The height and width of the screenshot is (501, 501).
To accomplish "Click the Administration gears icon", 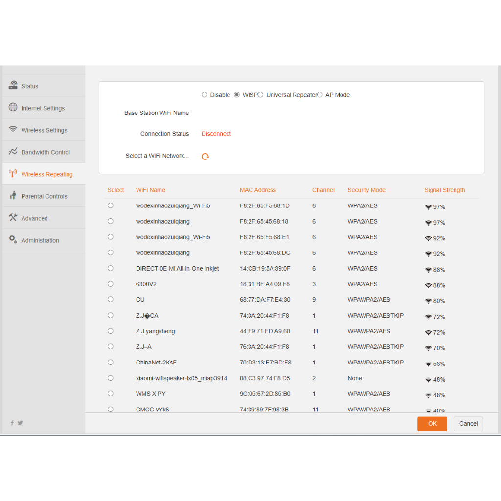I will [x=13, y=240].
